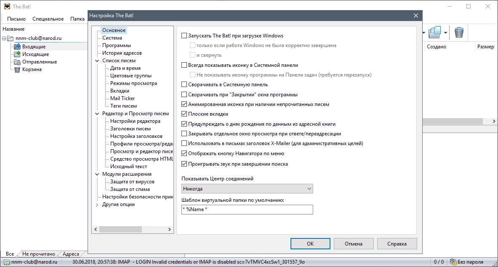Select Вкладки settings item
The image size is (498, 267).
tap(120, 91)
